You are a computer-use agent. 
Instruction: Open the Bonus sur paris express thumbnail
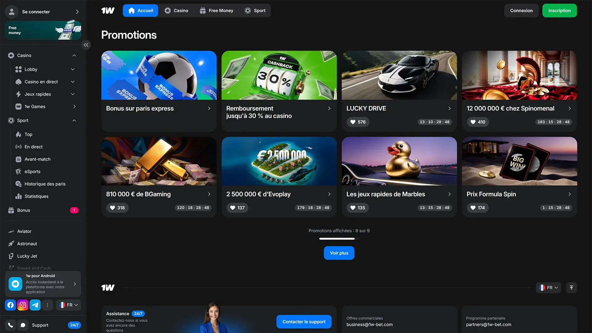(159, 75)
